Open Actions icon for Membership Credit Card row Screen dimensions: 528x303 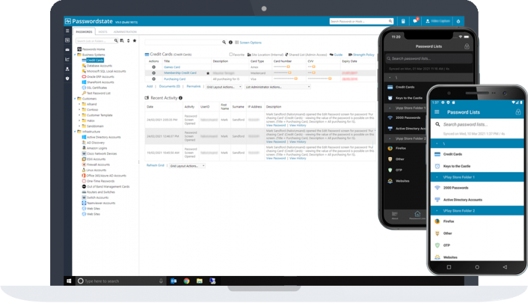point(154,73)
